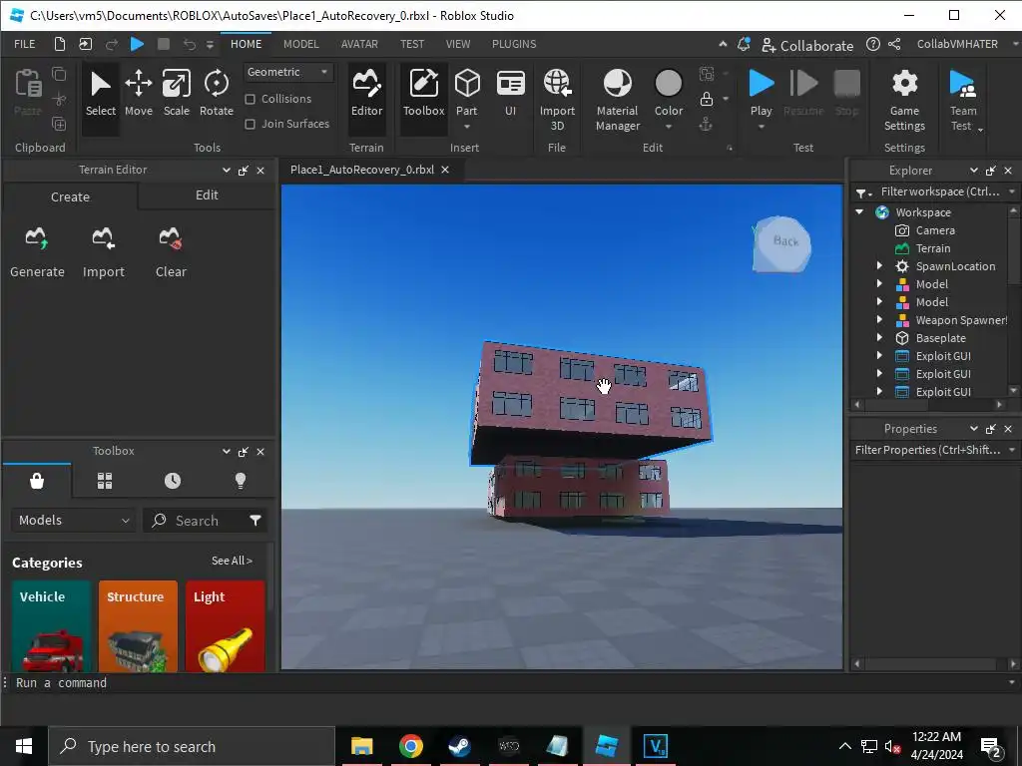Open Chrome from the taskbar

(x=410, y=746)
